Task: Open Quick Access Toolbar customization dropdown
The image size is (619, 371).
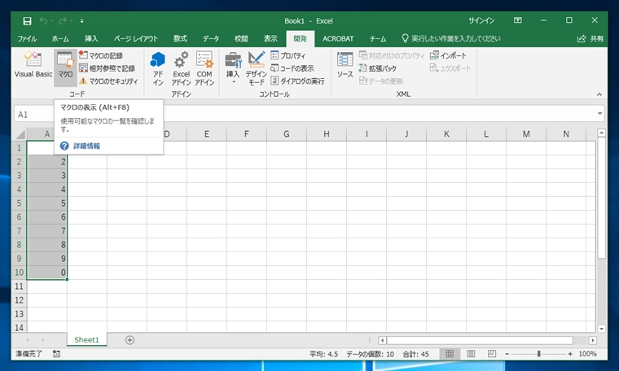Action: tap(81, 21)
